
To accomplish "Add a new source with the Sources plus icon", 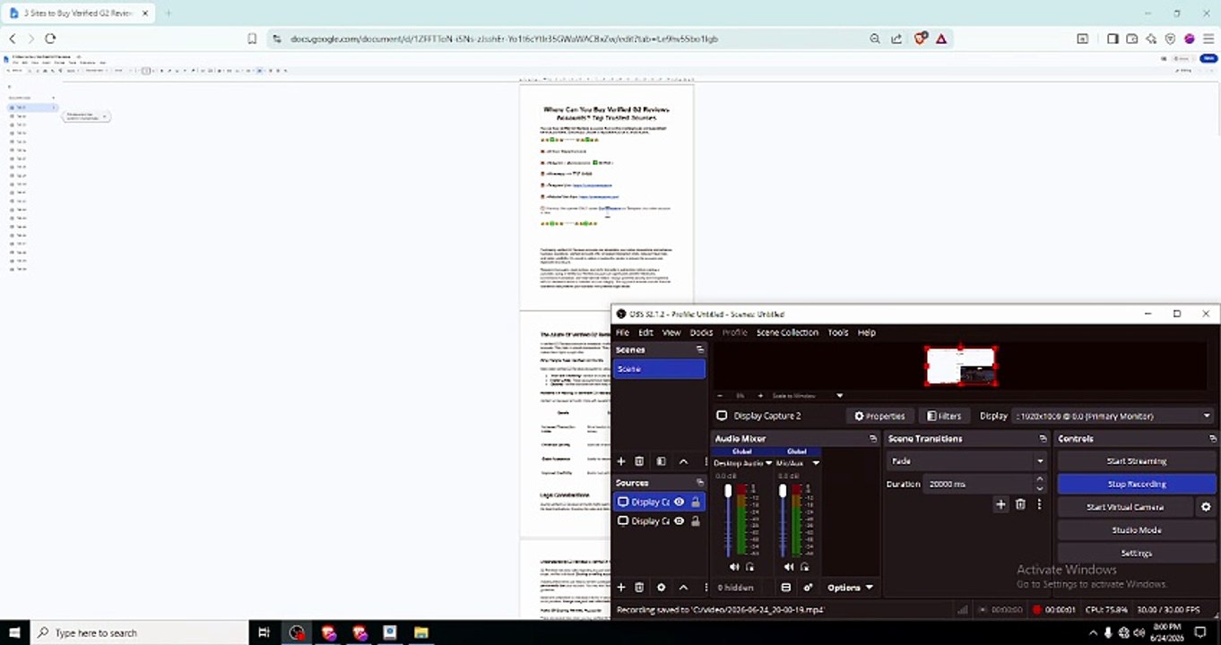I will click(x=621, y=588).
